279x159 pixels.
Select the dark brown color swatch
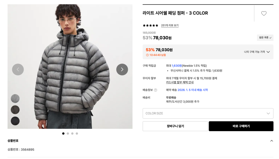click(15, 110)
